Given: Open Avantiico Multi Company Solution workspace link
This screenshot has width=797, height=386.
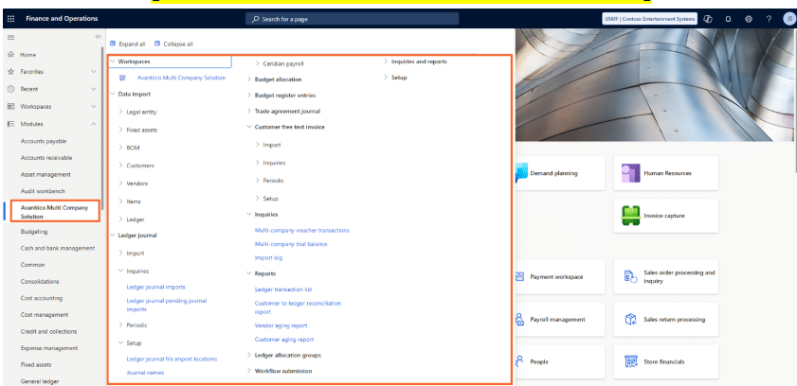Looking at the screenshot, I should (x=181, y=79).
